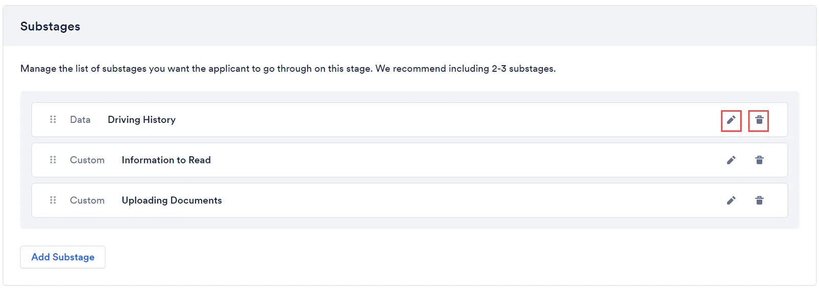This screenshot has height=288, width=819.
Task: Click the Data type label
Action: click(x=80, y=119)
